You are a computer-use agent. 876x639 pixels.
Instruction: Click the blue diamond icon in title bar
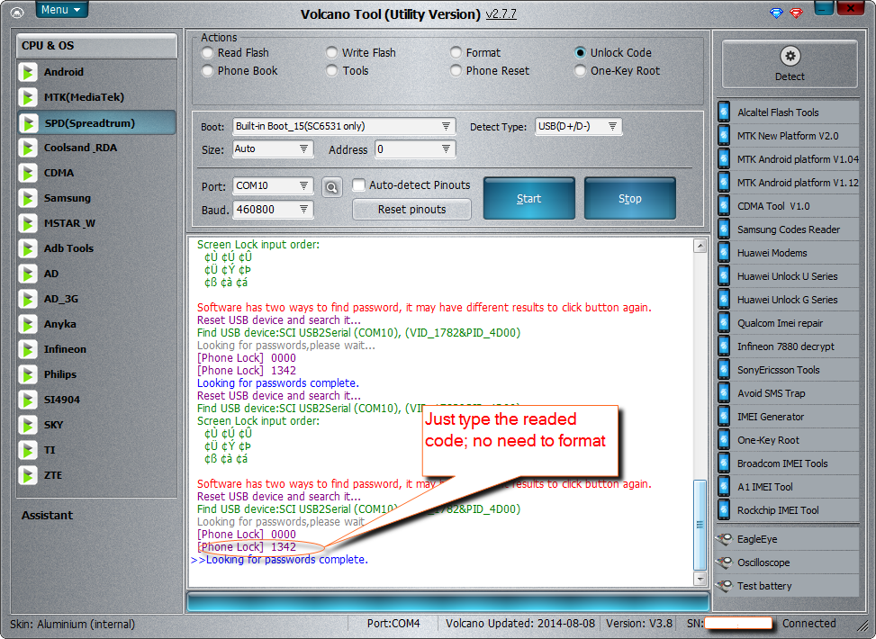[777, 13]
